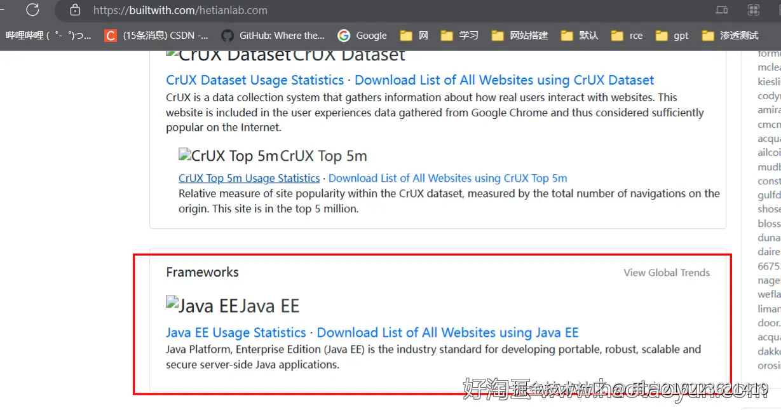Open the 网站搭建 bookmark folder
Image resolution: width=781 pixels, height=410 pixels.
click(x=520, y=36)
